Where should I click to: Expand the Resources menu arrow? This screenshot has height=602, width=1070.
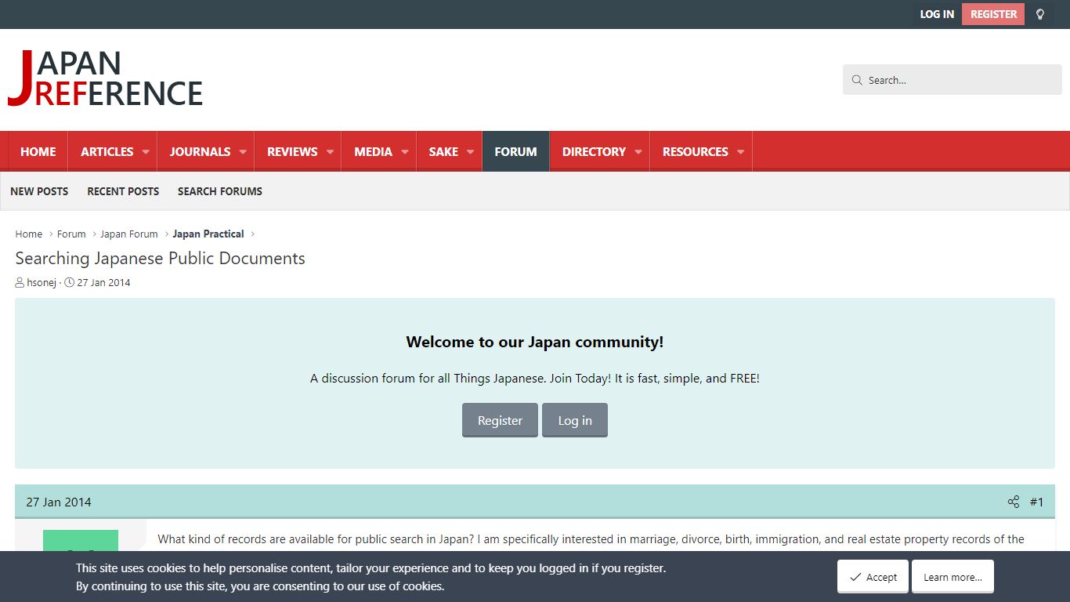[740, 152]
